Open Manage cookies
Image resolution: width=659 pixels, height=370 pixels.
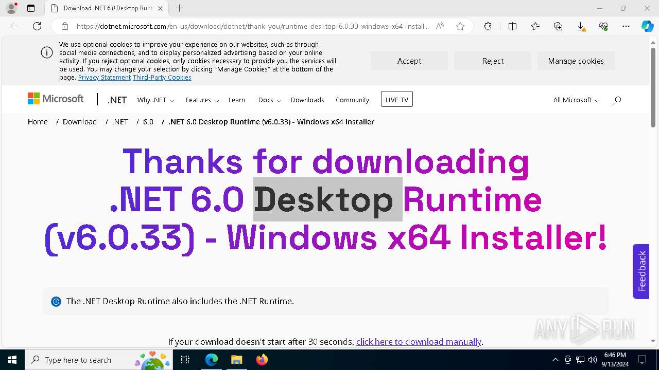click(576, 61)
